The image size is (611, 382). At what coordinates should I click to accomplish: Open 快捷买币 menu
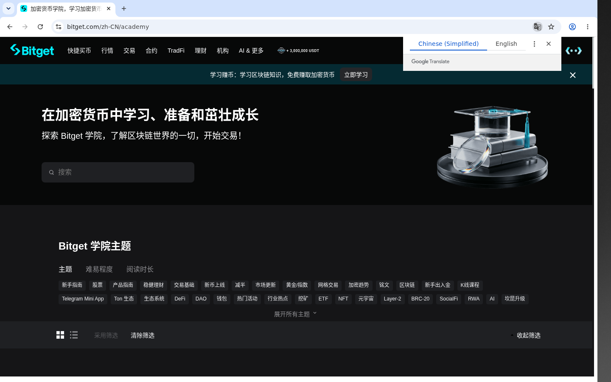pyautogui.click(x=79, y=51)
